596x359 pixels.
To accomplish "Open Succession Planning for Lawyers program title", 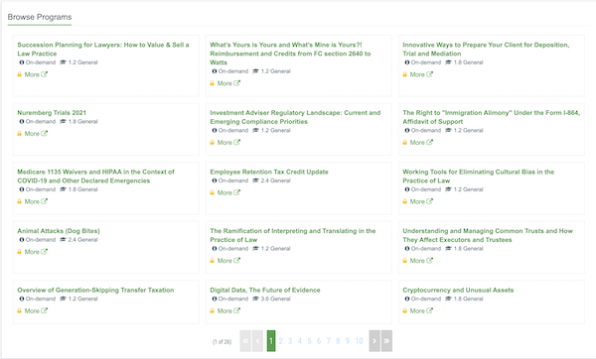I will coord(103,49).
